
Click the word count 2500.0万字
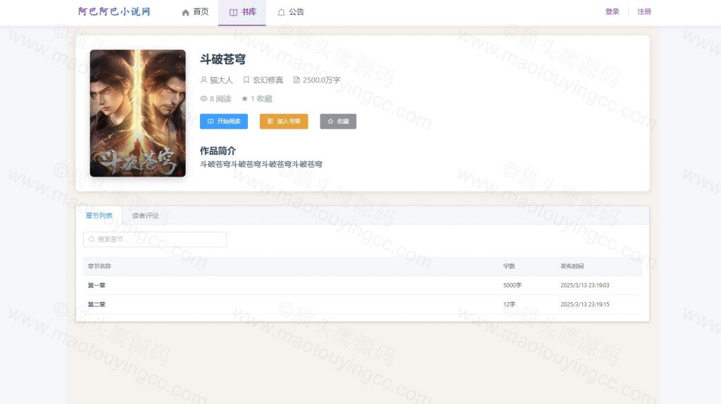321,80
